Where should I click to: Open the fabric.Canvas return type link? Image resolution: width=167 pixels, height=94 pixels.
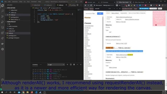(x=113, y=67)
